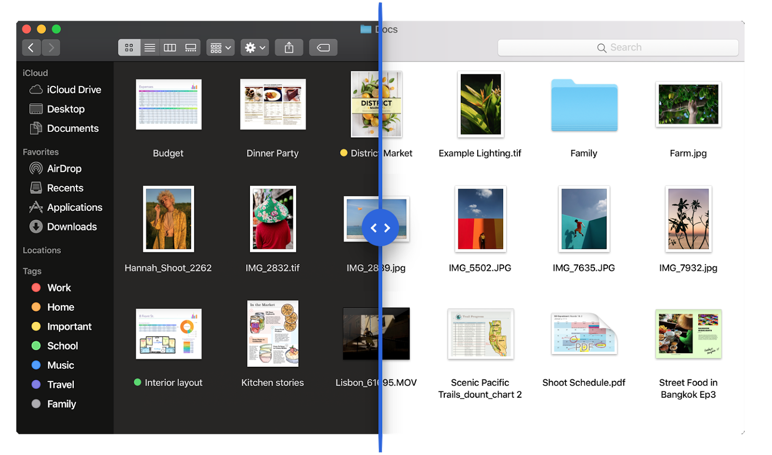The image size is (772, 455).
Task: Click the Share toolbar button
Action: tap(289, 47)
